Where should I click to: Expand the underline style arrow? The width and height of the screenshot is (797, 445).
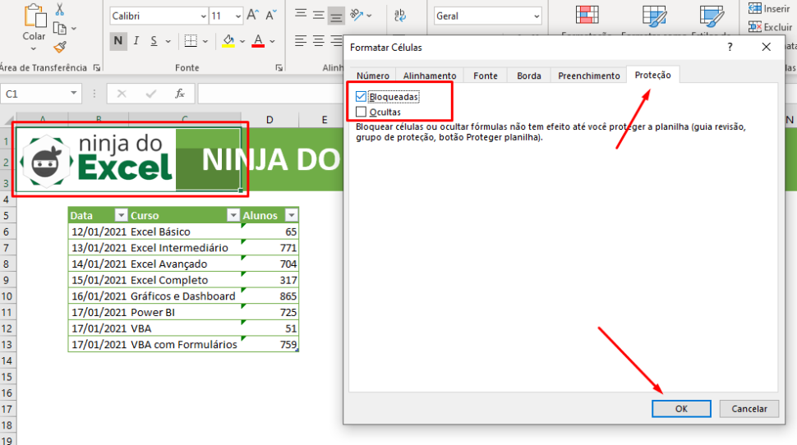(x=168, y=41)
